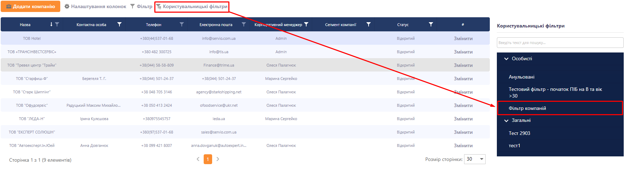
Task: Open Користувальницькі фільтри toolbar item
Action: [192, 7]
